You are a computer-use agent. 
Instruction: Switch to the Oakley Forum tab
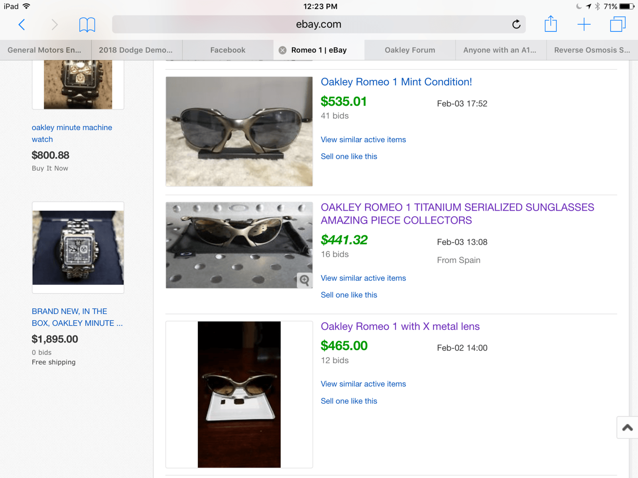point(410,50)
